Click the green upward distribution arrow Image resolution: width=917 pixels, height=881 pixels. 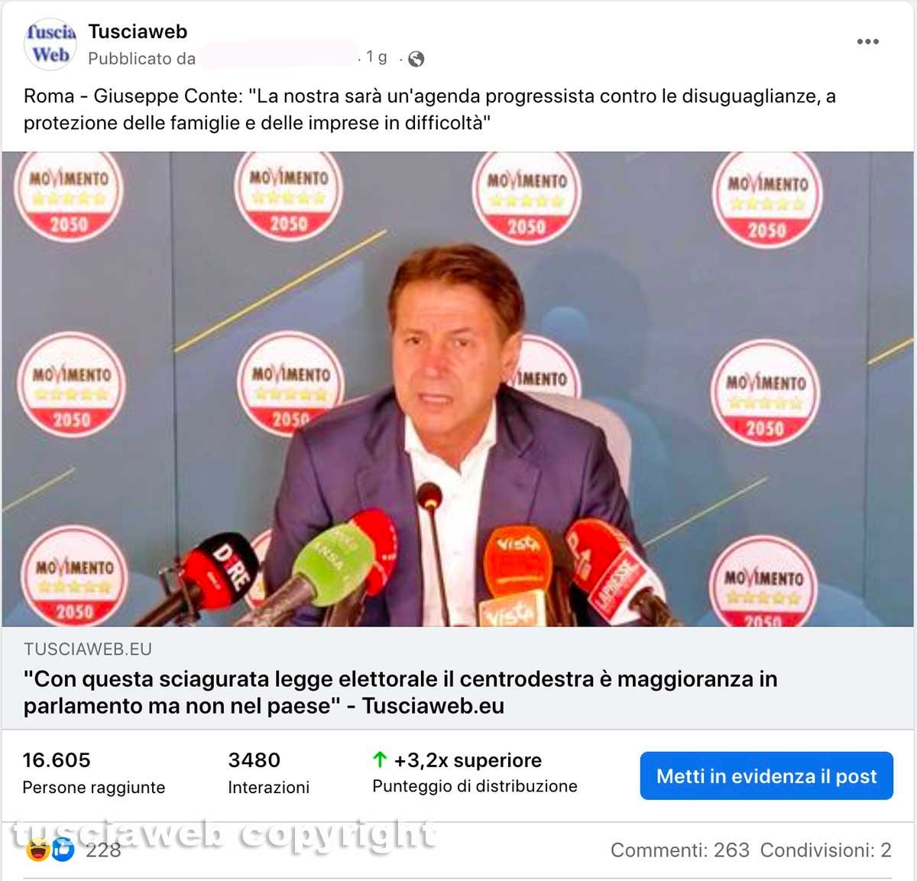380,760
